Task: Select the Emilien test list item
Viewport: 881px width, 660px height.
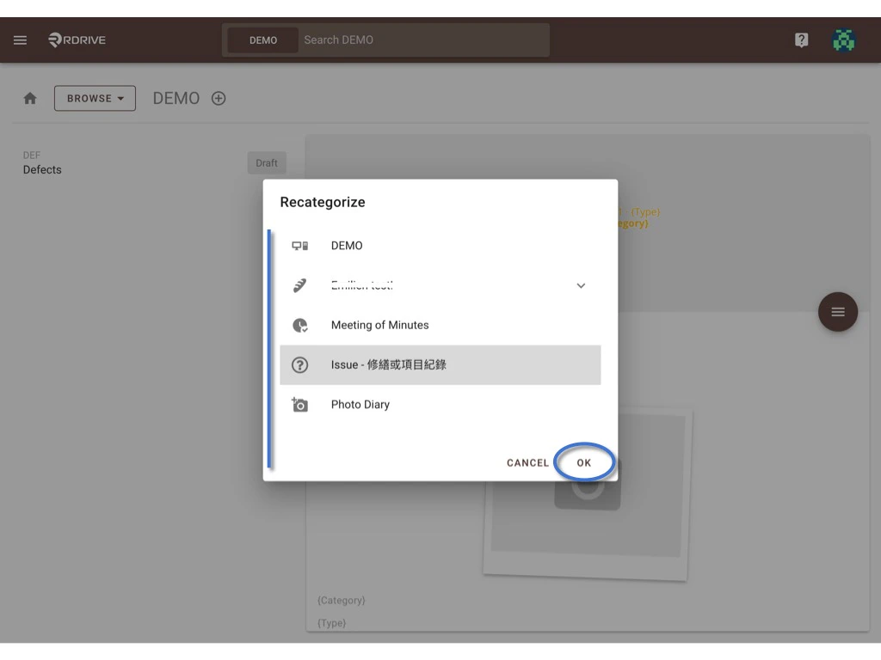Action: click(440, 285)
